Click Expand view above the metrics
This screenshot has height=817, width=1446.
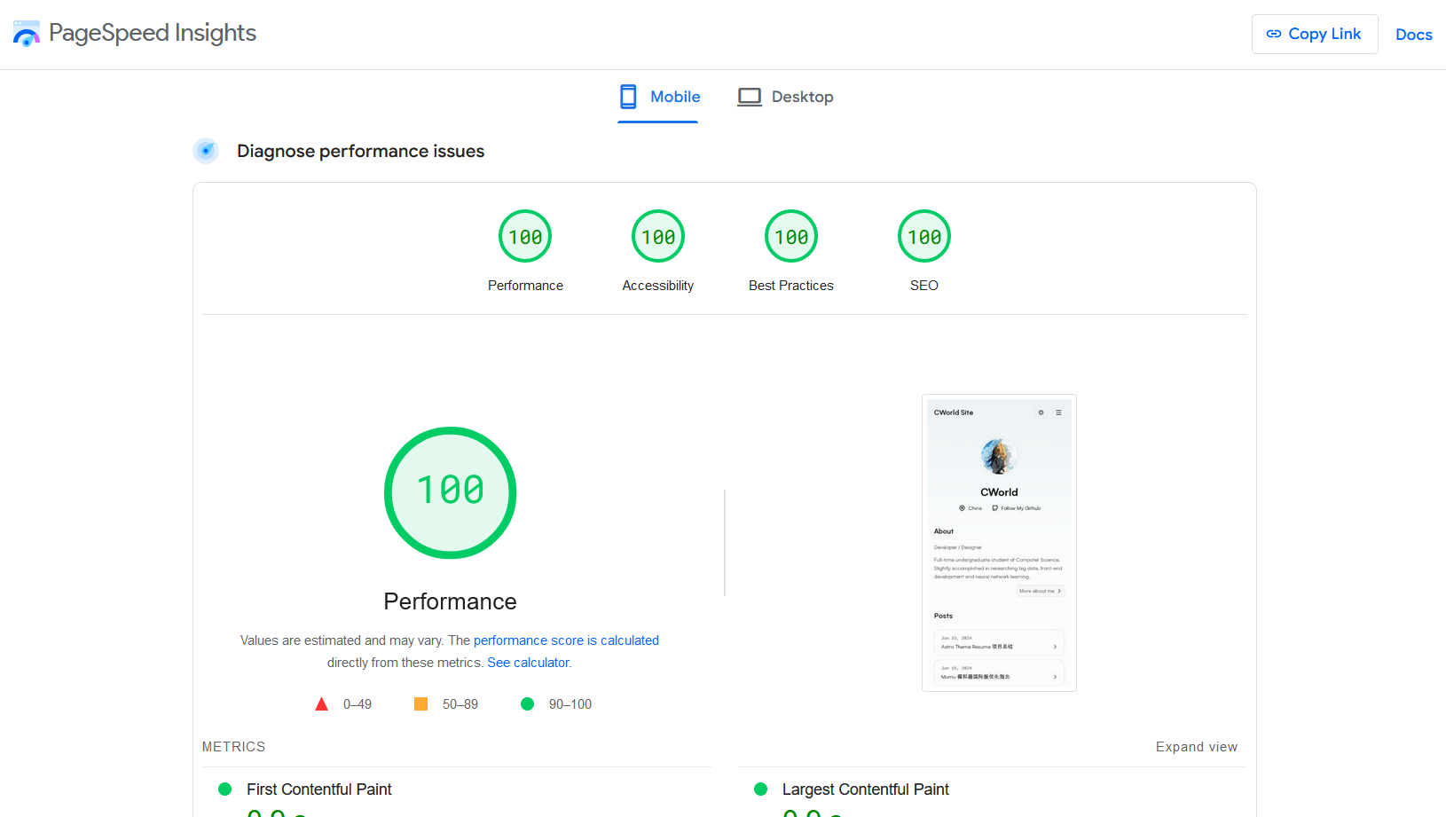tap(1196, 746)
